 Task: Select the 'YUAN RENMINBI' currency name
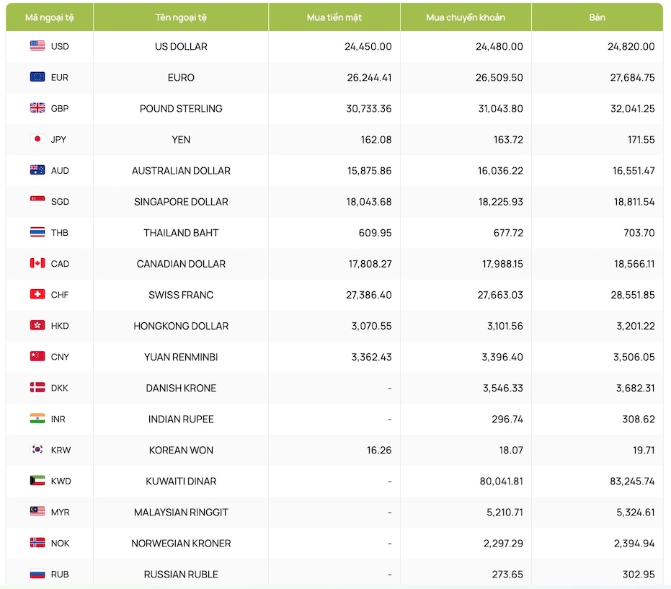[x=181, y=357]
